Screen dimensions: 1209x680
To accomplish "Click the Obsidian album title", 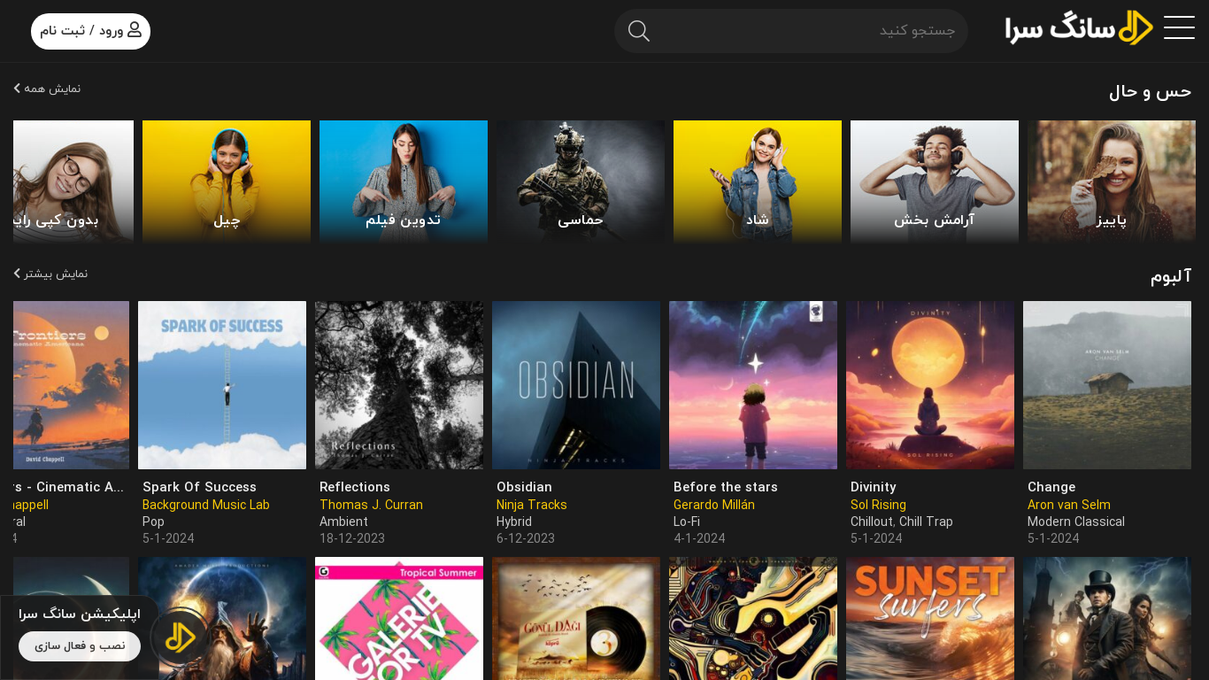I will [524, 487].
